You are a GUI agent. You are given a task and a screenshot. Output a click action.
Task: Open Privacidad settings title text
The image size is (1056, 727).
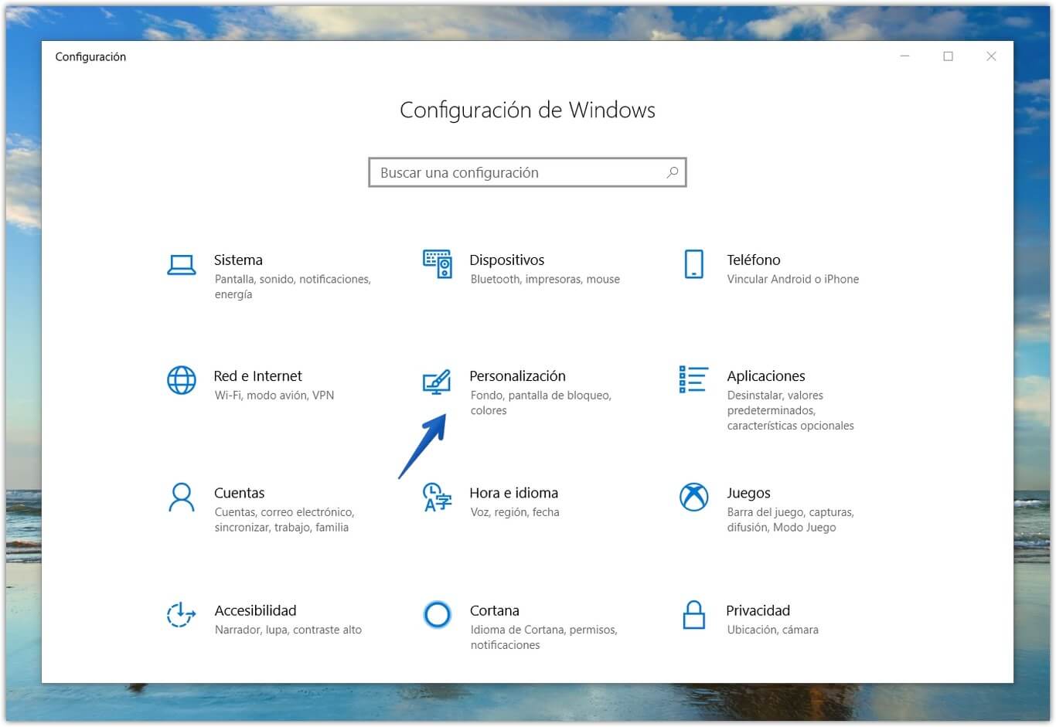coord(758,611)
